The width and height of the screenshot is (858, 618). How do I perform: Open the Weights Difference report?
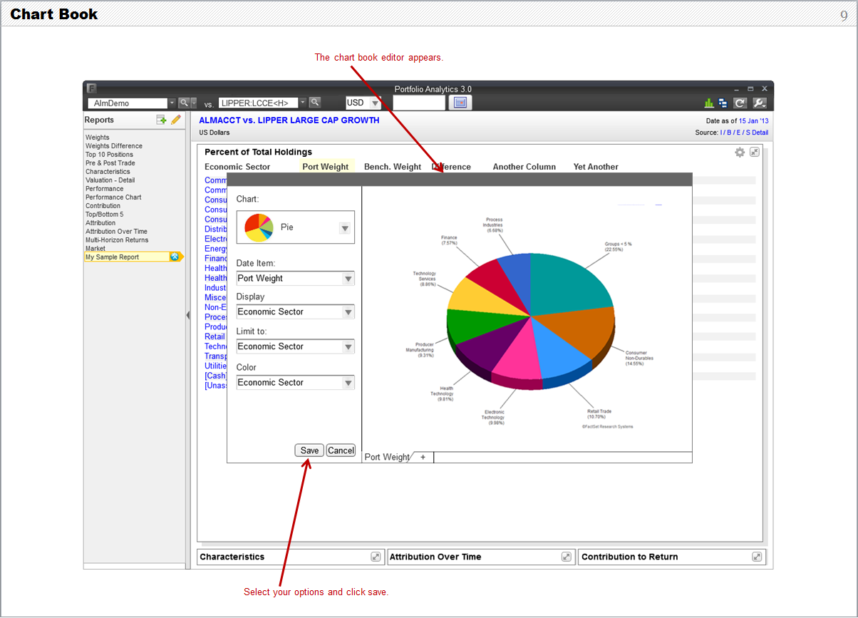(x=114, y=146)
